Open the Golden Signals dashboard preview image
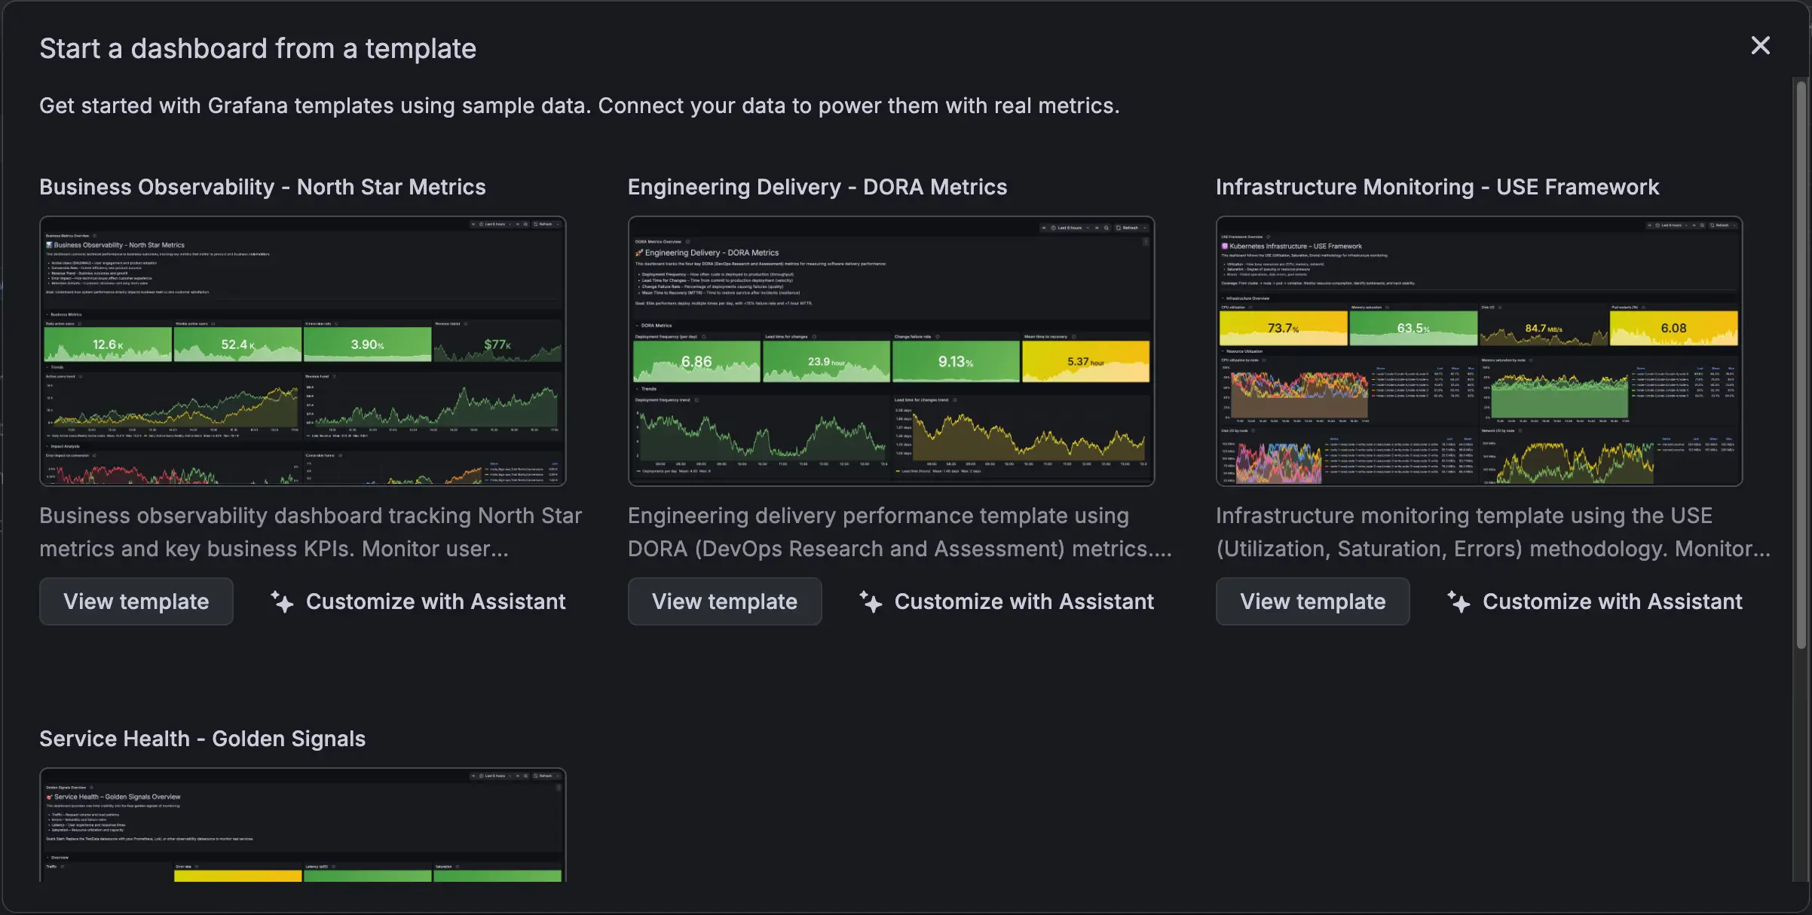The height and width of the screenshot is (915, 1812). coord(302,825)
